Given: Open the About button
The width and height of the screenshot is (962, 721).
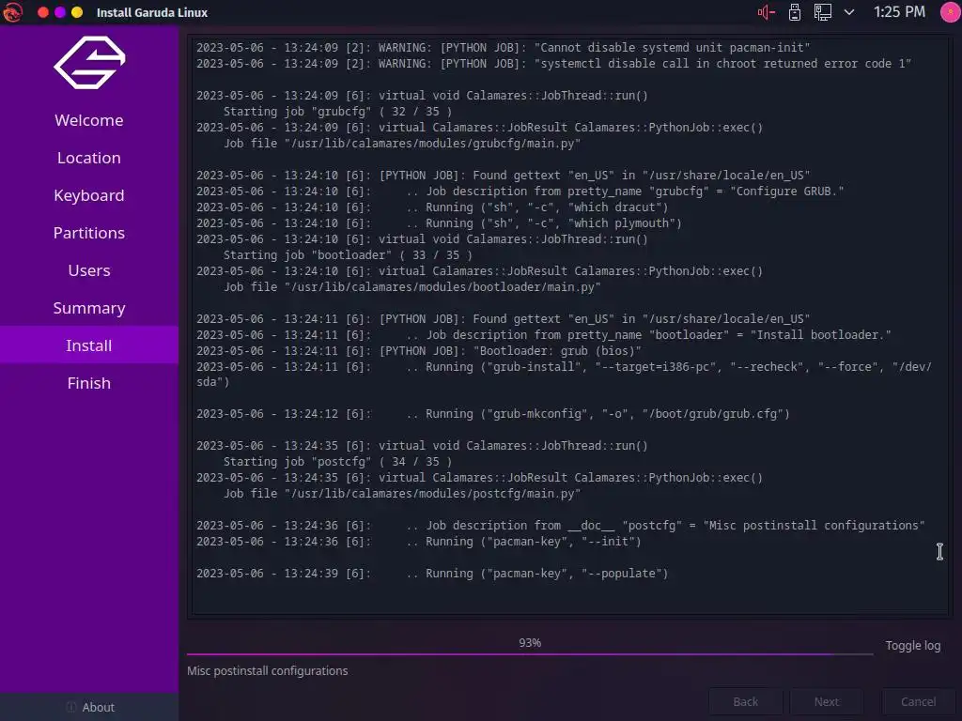Looking at the screenshot, I should coord(89,707).
